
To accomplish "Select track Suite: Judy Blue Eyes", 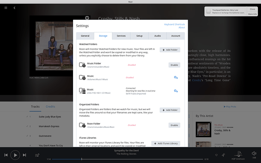I will click(x=50, y=117).
